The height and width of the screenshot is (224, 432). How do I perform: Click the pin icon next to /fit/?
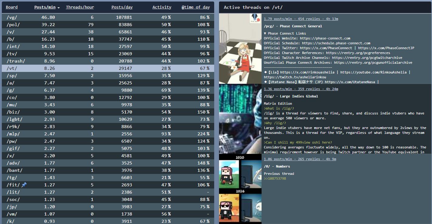tap(24, 185)
